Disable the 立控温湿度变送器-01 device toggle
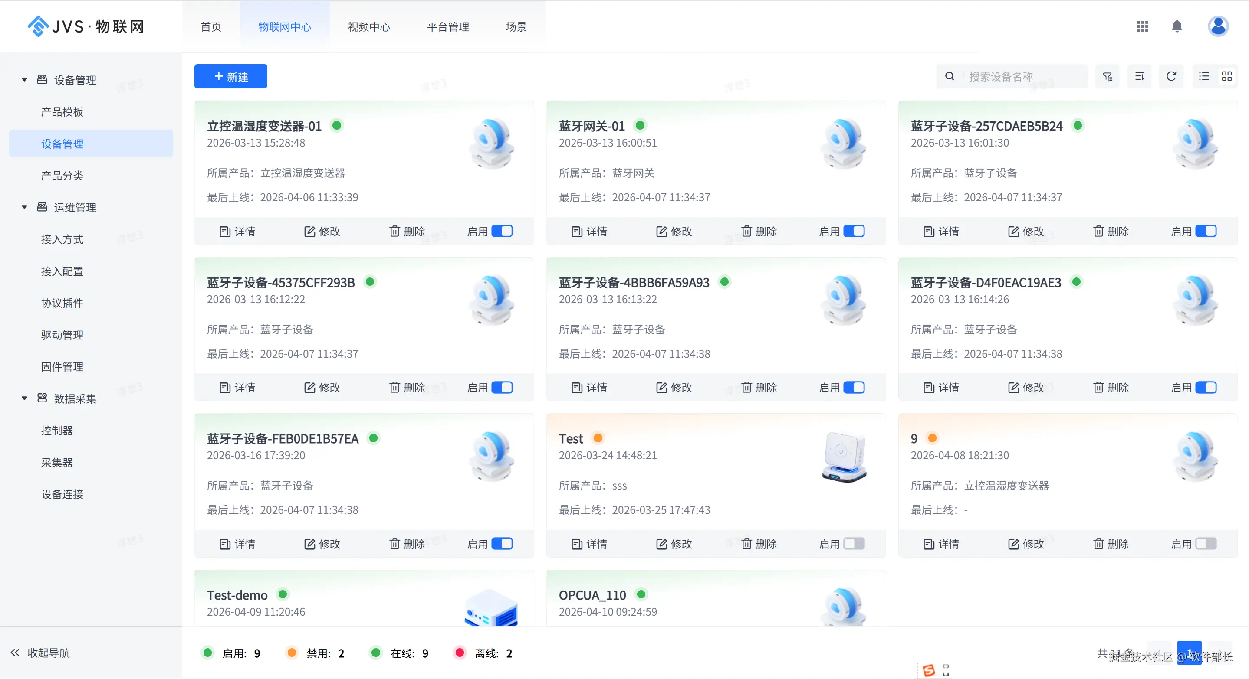1249x679 pixels. [502, 232]
